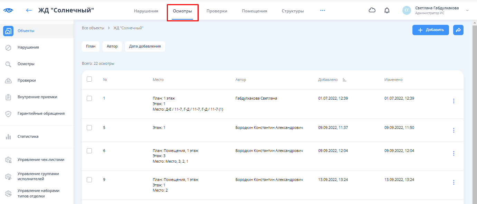Screen dimensions: 477x204
Task: Open the Дата добавления filter
Action: point(145,47)
